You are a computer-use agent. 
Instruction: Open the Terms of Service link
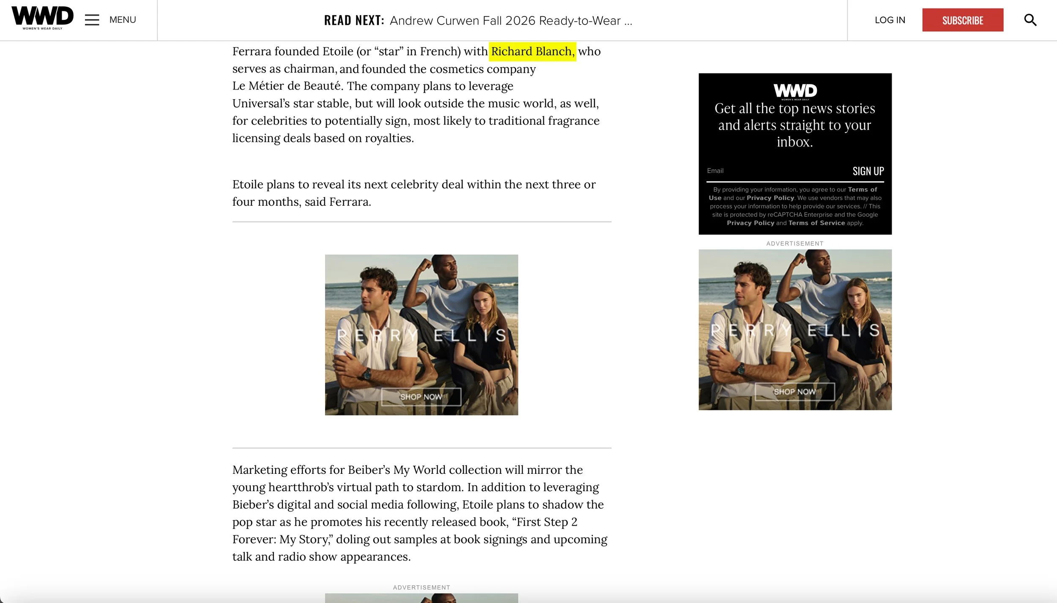(816, 223)
